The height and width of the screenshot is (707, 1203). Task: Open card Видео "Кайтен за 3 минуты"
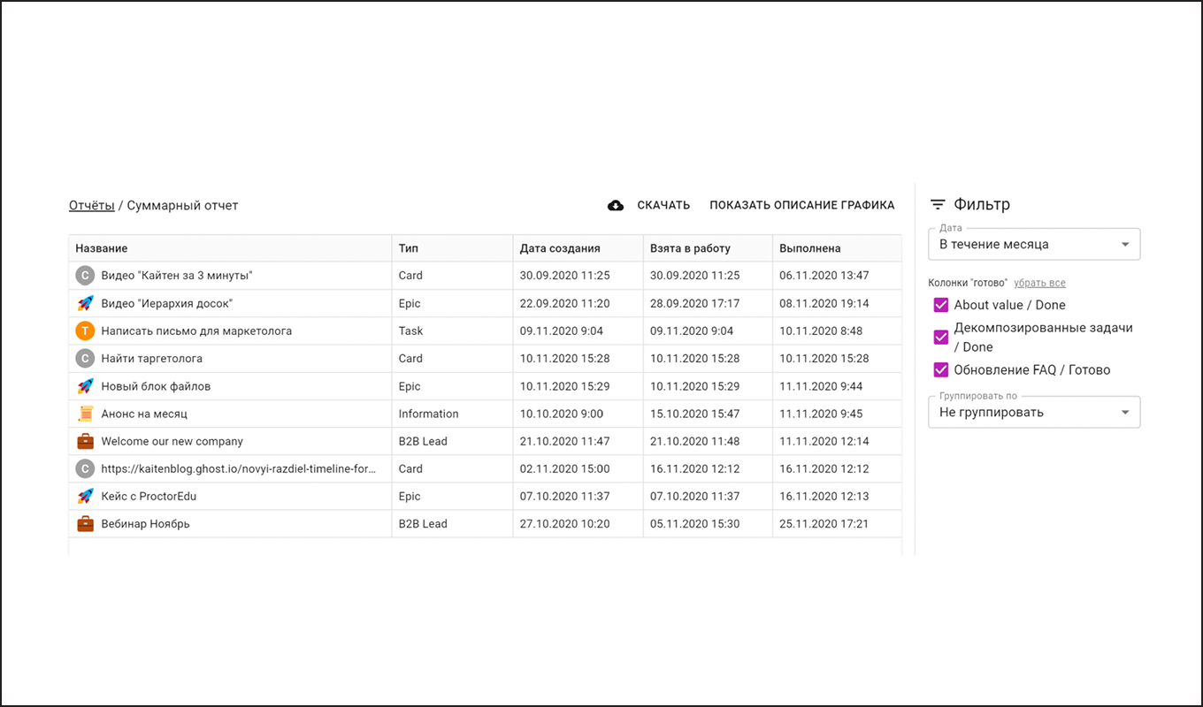(177, 276)
